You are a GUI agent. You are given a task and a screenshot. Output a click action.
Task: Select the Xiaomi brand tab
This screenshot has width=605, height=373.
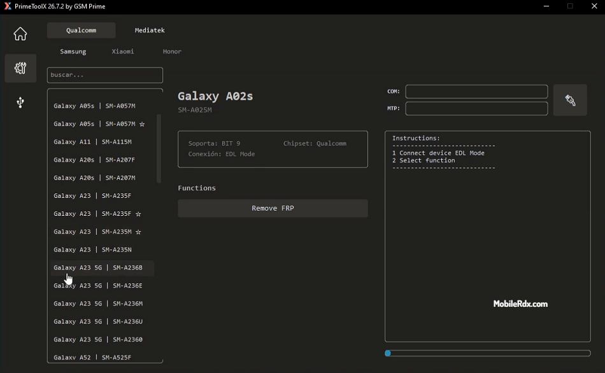123,52
